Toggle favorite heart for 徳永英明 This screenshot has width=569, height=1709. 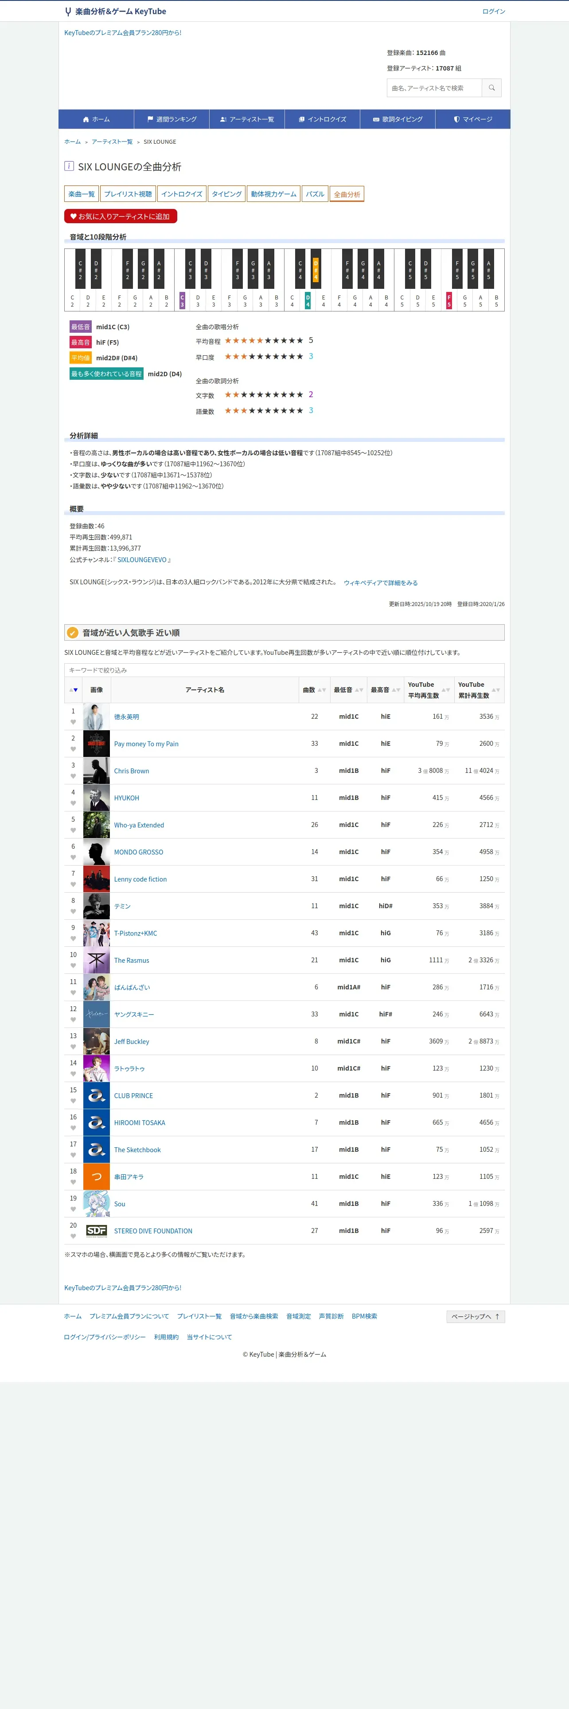point(73,722)
